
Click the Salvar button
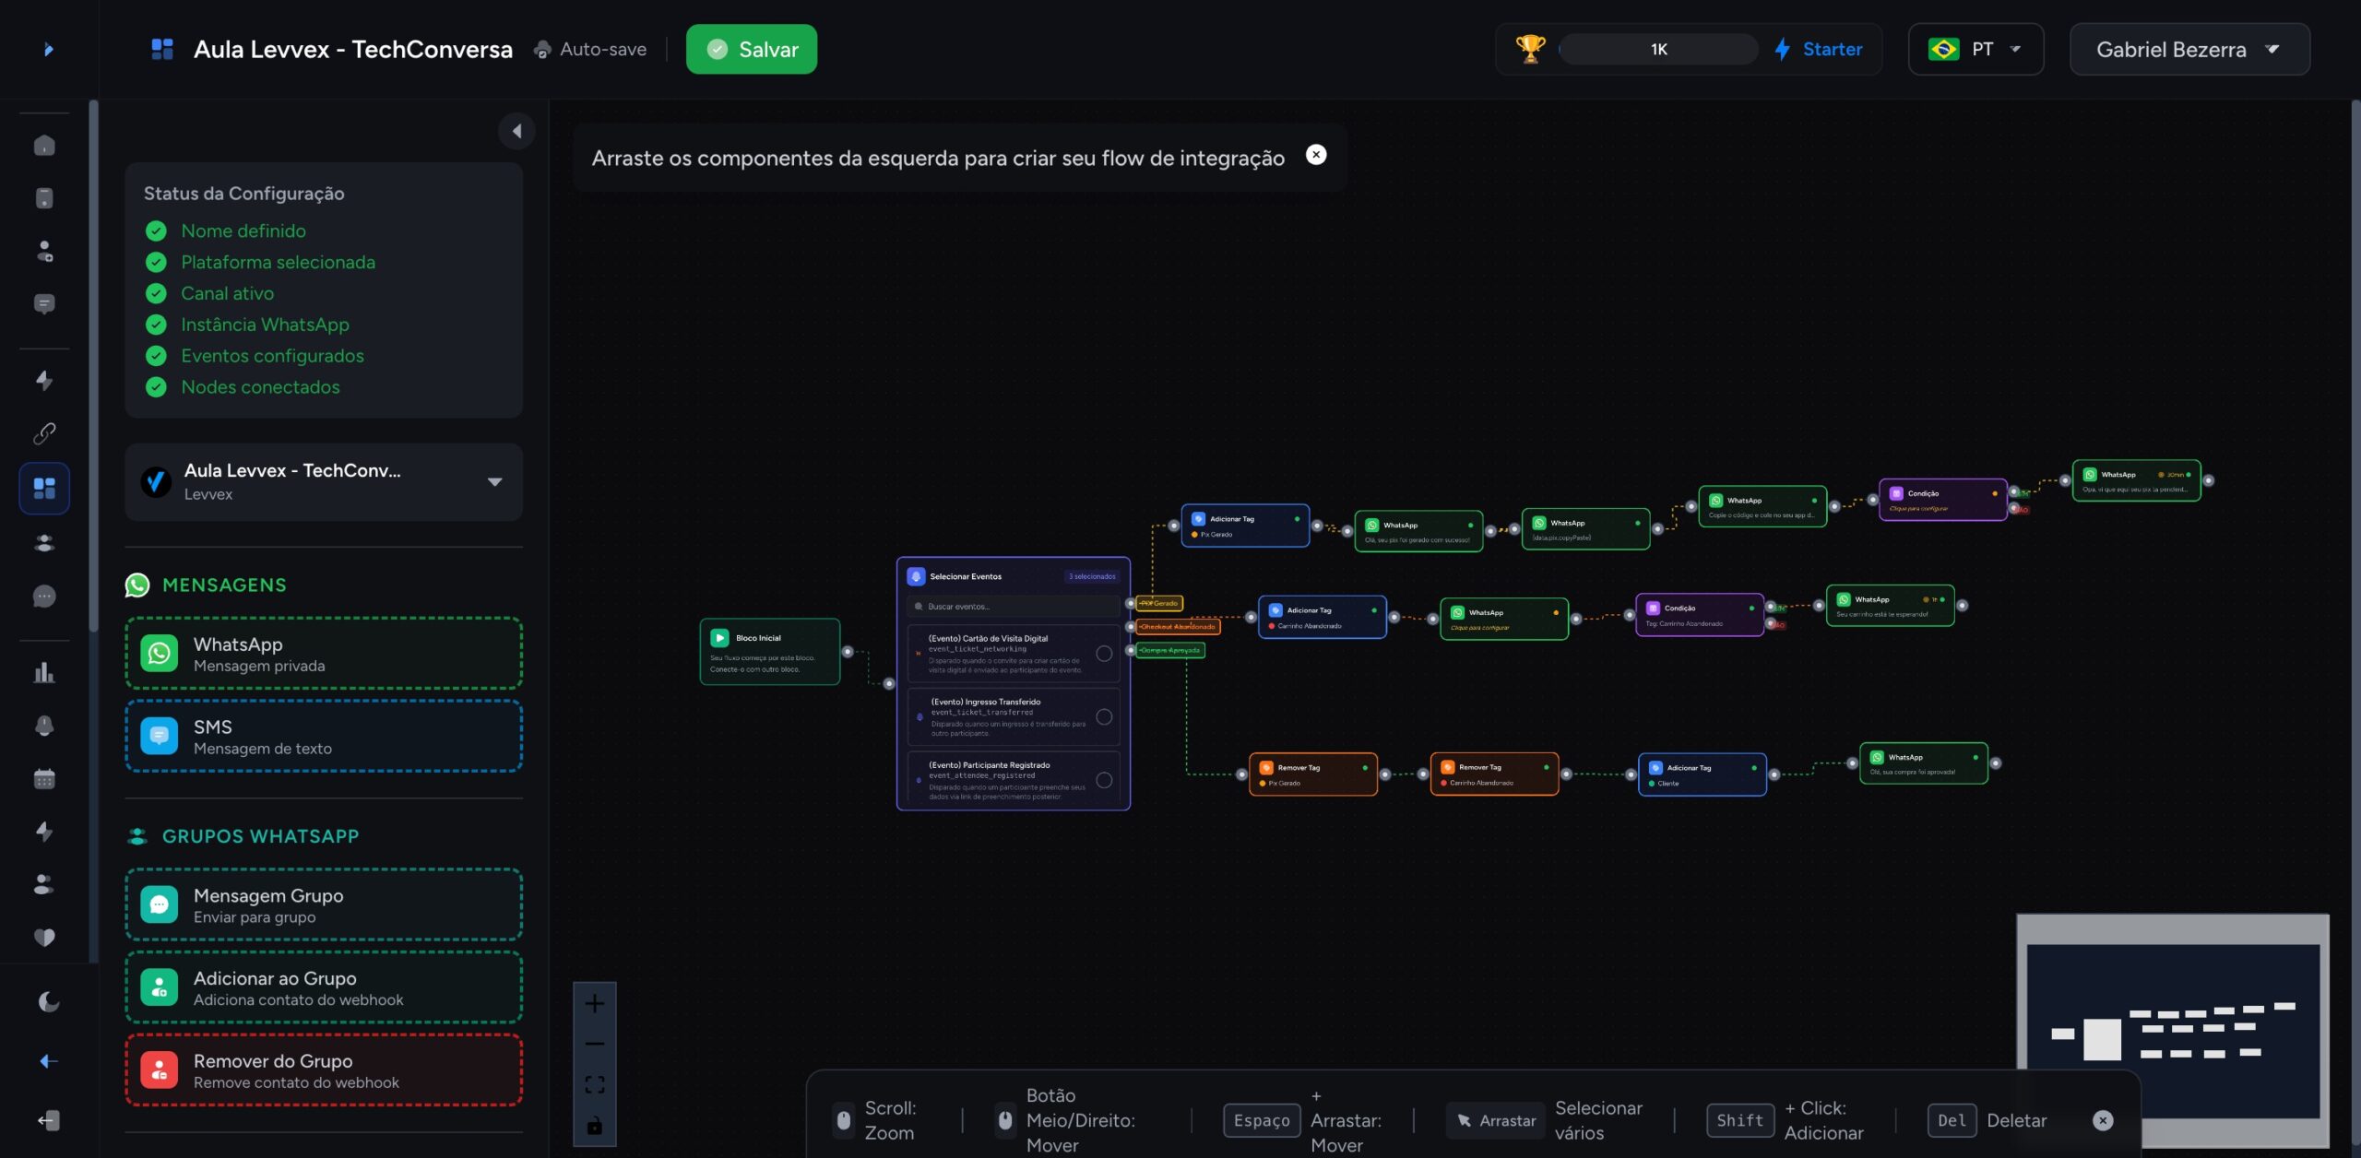coord(752,49)
